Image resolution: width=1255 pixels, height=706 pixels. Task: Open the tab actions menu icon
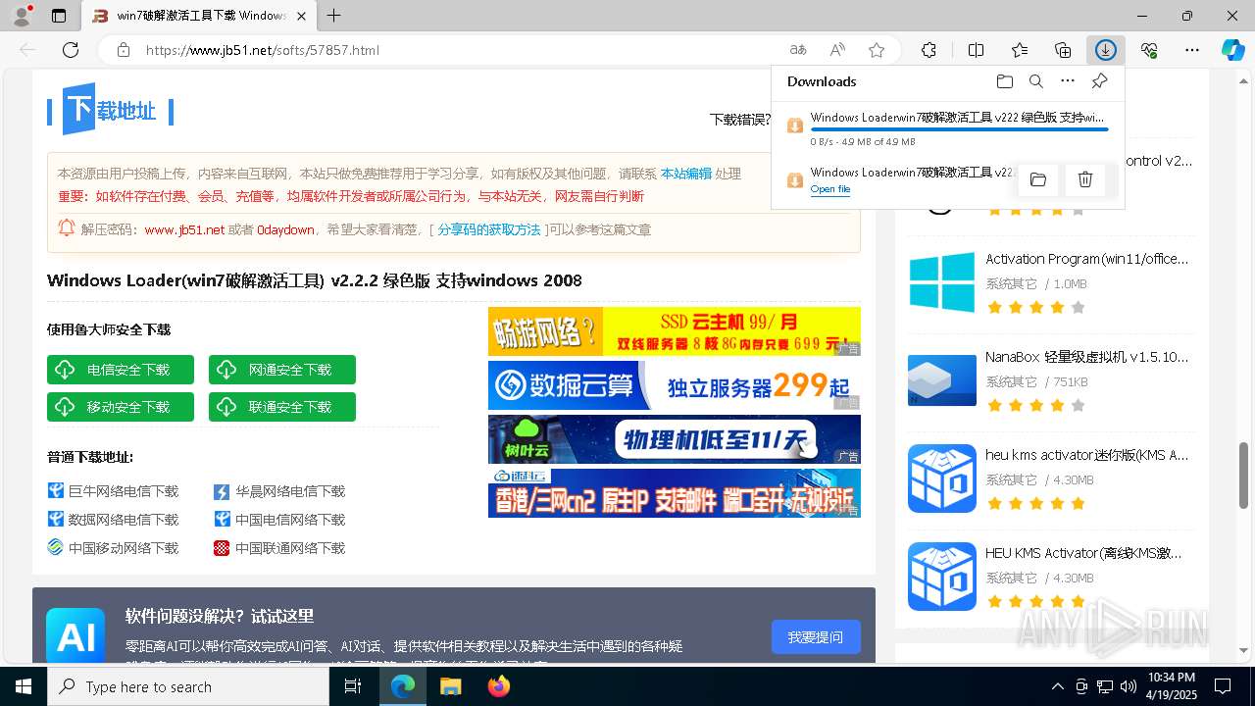click(59, 16)
